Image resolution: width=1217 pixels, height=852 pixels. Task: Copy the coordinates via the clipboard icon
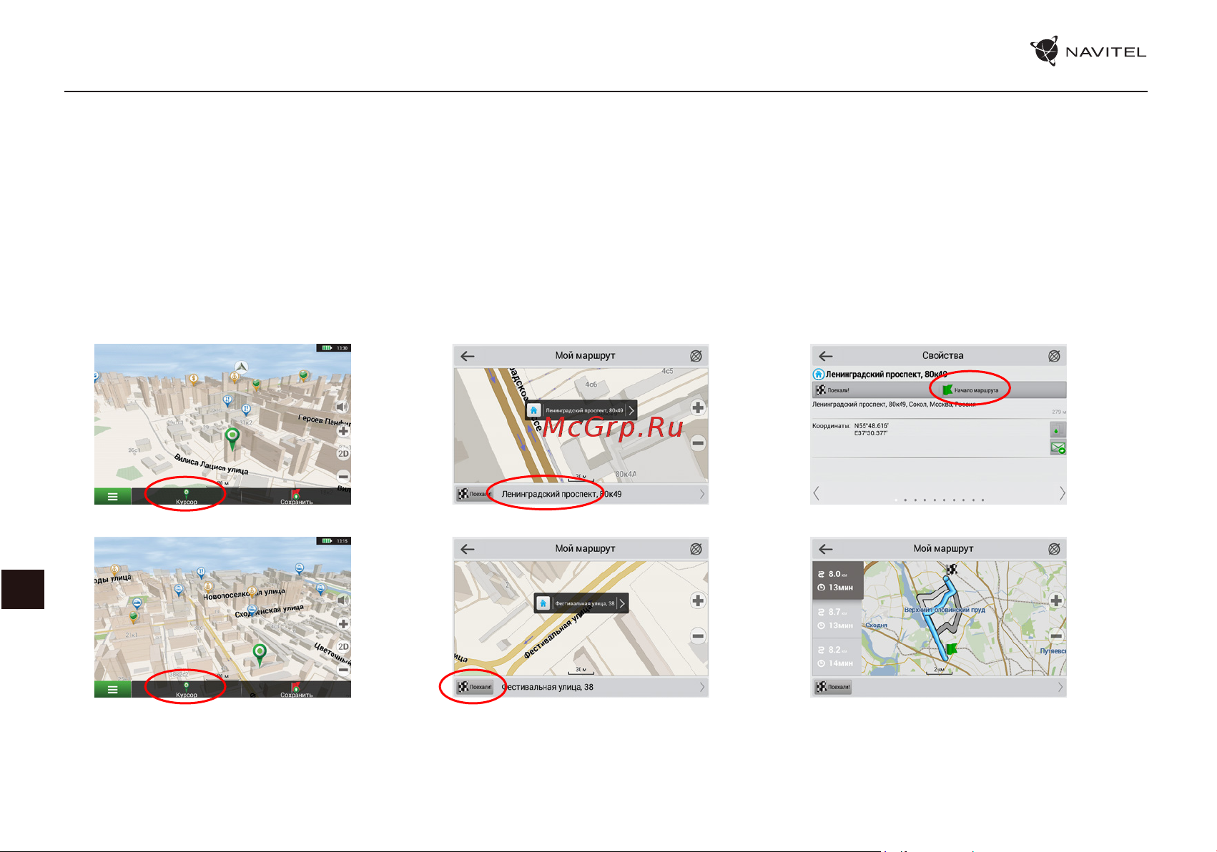point(1057,430)
